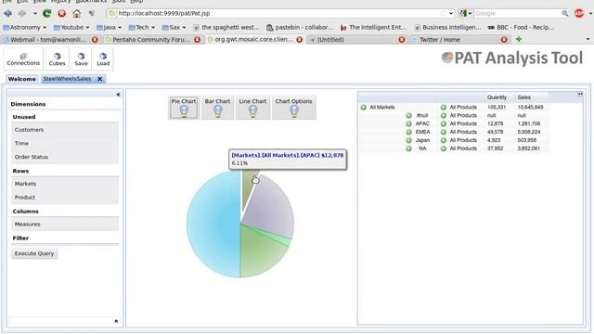Click the green icon beside EMEA

[408, 132]
